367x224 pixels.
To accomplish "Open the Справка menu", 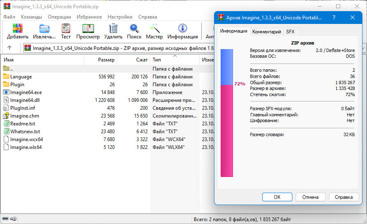I will tap(148, 17).
